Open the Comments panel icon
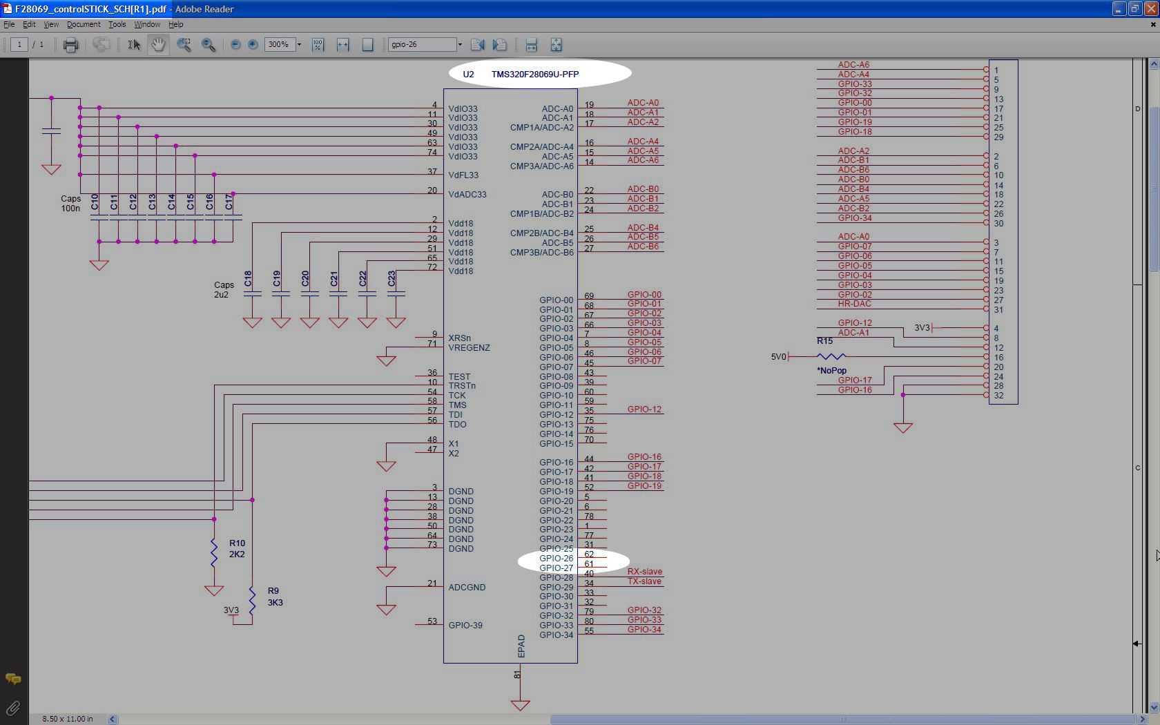The width and height of the screenshot is (1160, 725). (13, 679)
